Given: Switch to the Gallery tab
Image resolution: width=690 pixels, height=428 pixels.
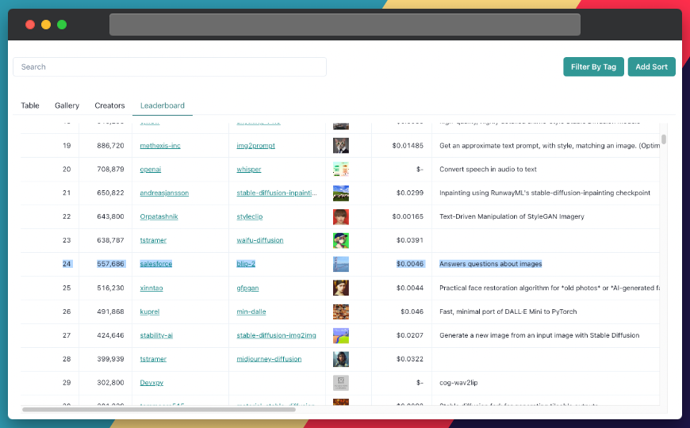Looking at the screenshot, I should (67, 105).
